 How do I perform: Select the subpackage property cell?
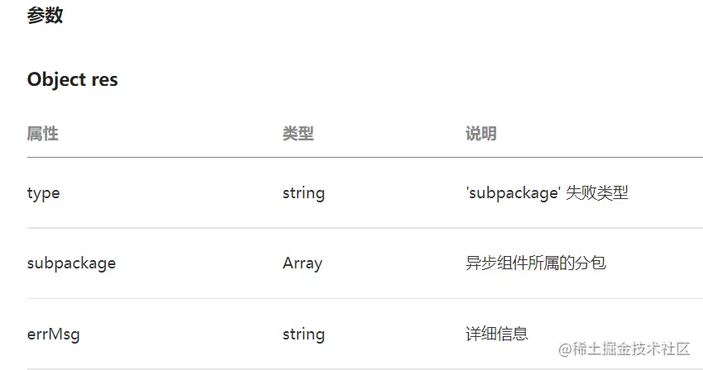[71, 263]
